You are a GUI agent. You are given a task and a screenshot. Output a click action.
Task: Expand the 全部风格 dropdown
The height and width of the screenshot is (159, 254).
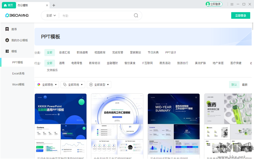(x=73, y=85)
